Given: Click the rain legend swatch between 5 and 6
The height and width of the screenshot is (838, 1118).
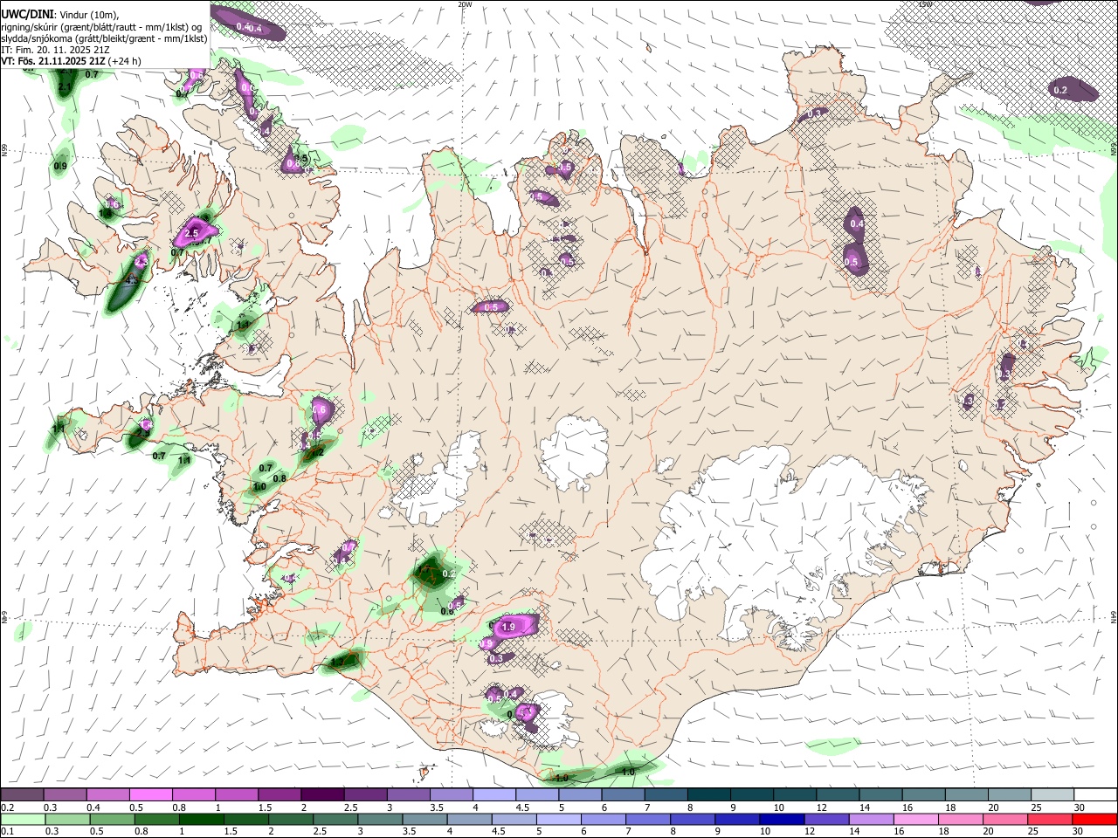Looking at the screenshot, I should 558,818.
